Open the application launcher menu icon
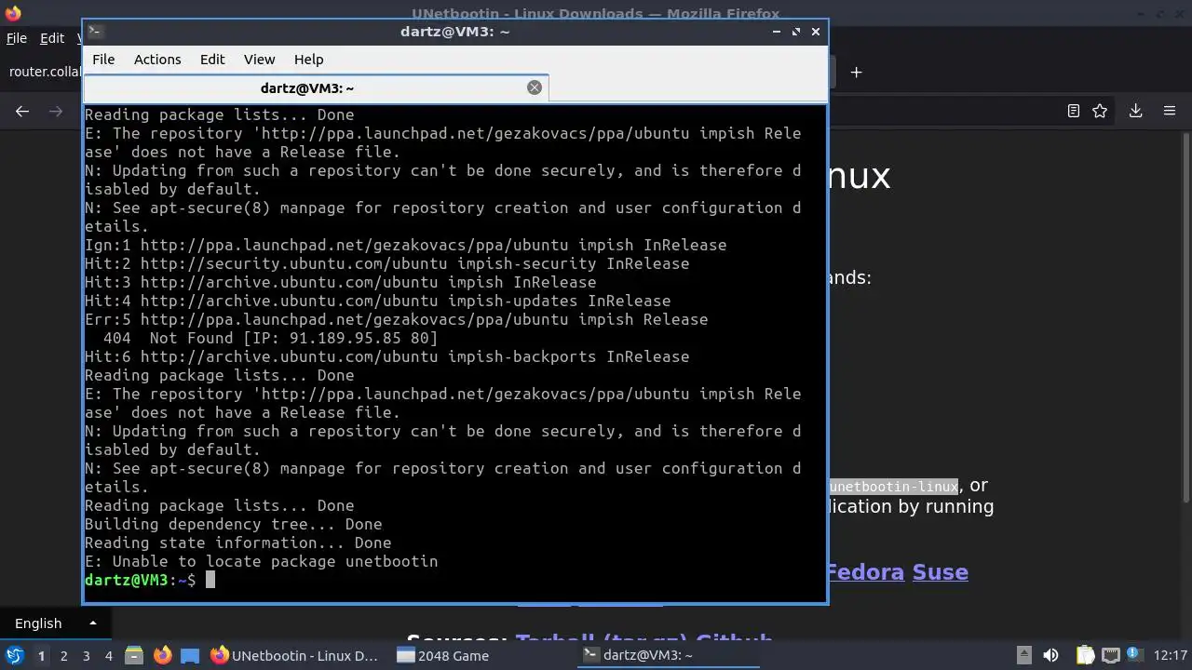 coord(14,655)
